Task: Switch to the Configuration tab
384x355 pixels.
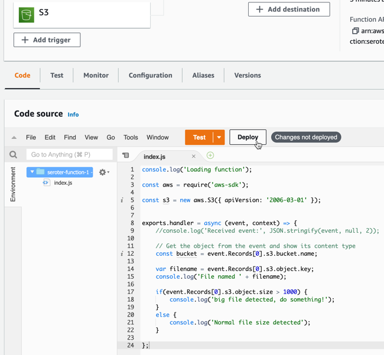Action: (150, 76)
